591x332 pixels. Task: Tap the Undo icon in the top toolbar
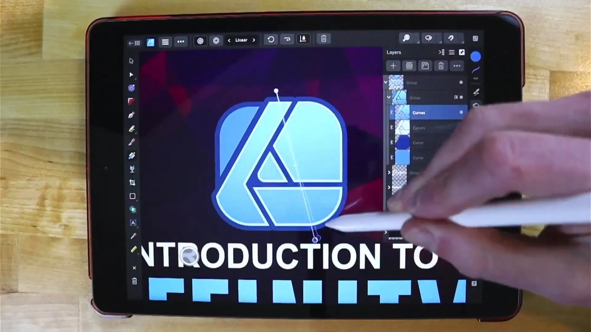(271, 39)
